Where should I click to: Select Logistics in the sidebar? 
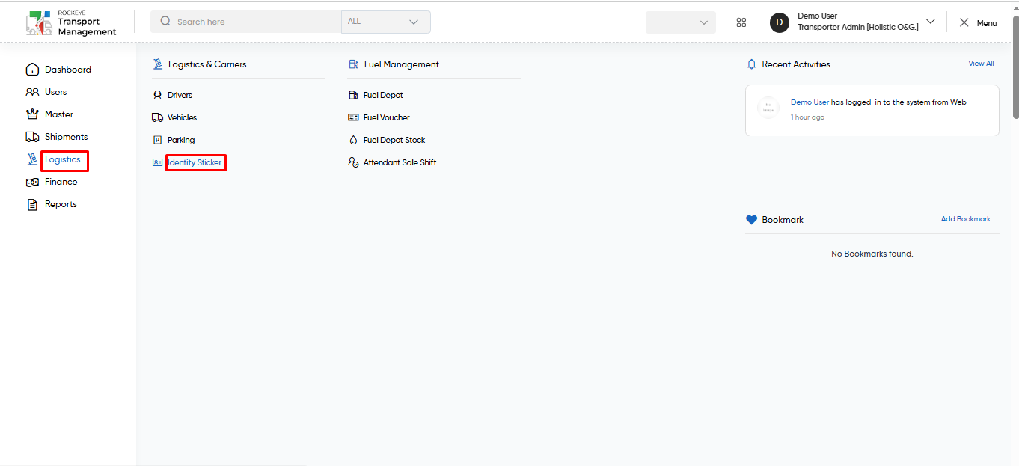pos(63,159)
